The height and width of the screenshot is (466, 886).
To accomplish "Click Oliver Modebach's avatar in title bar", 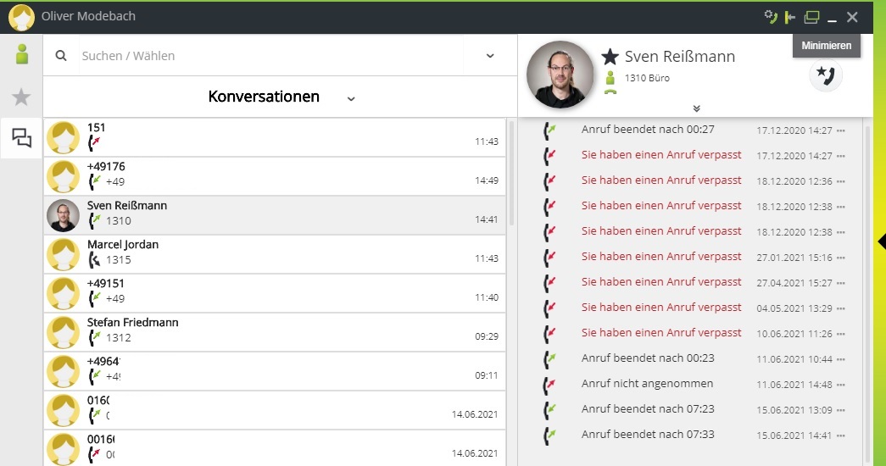I will click(x=21, y=17).
